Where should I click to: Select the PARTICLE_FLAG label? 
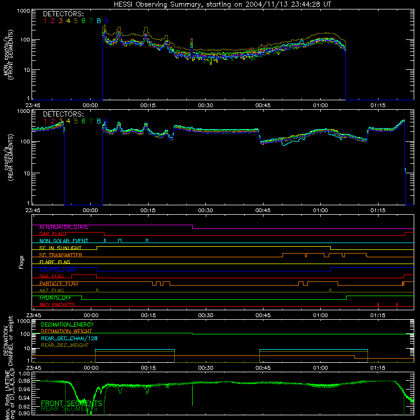pyautogui.click(x=59, y=283)
